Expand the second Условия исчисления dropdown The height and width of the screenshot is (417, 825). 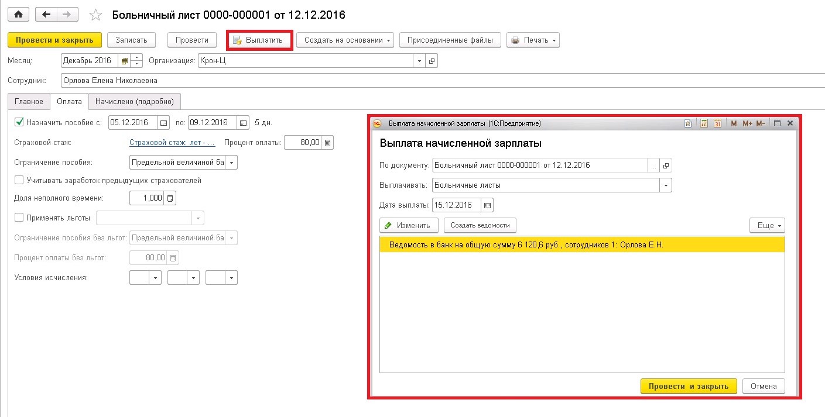tap(194, 278)
